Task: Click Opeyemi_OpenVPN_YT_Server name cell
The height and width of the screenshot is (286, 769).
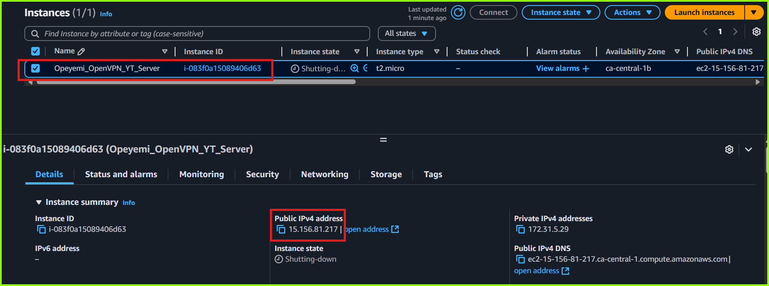Action: [107, 68]
